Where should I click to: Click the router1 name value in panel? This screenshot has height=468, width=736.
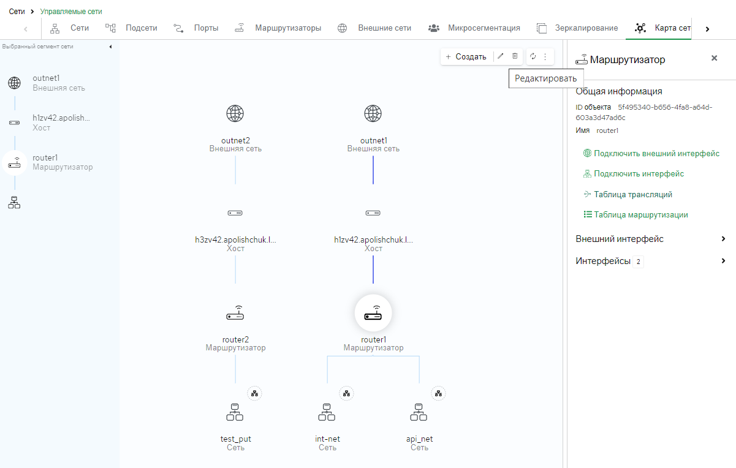[607, 130]
